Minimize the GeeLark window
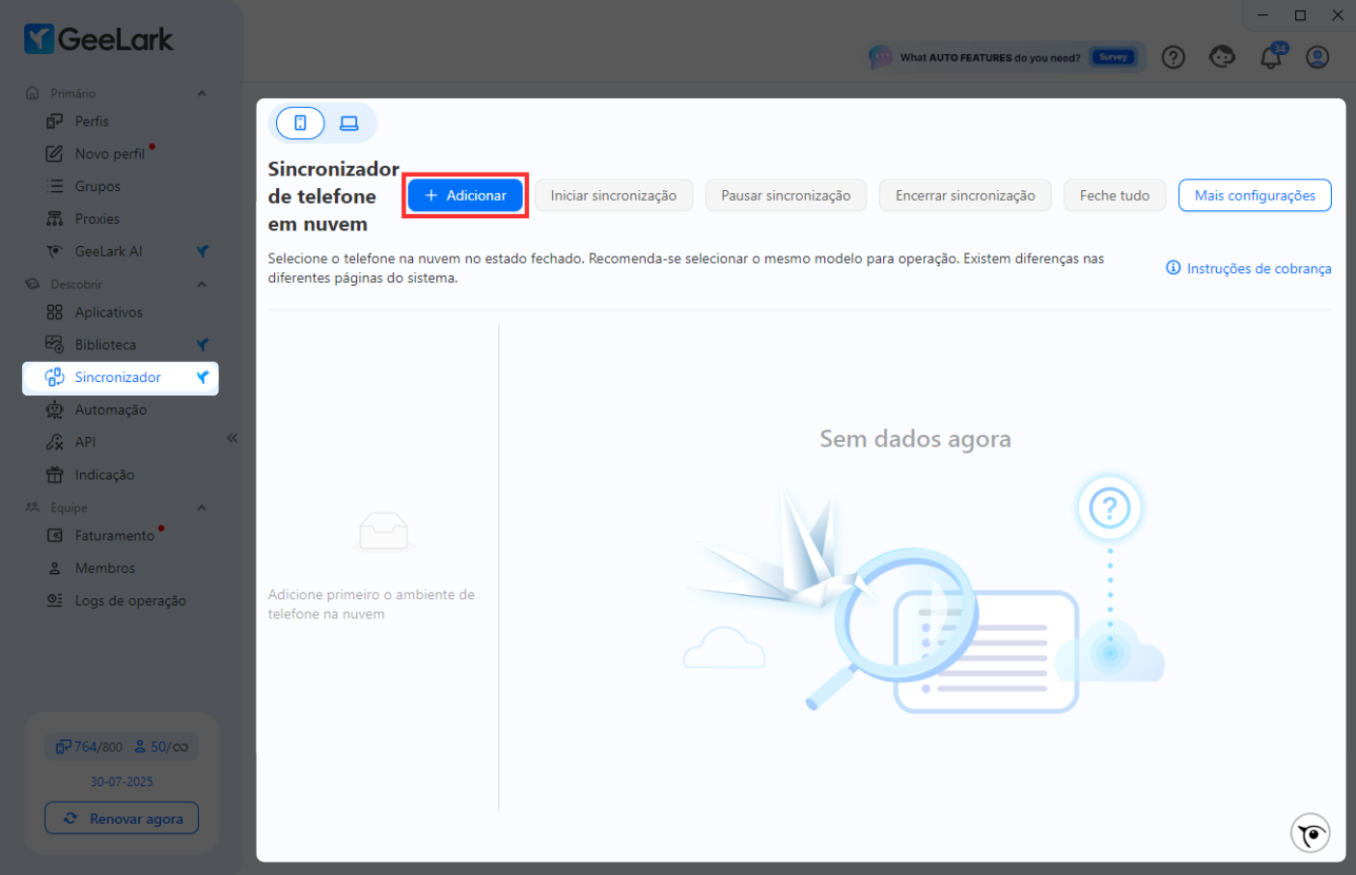1356x875 pixels. [1262, 15]
